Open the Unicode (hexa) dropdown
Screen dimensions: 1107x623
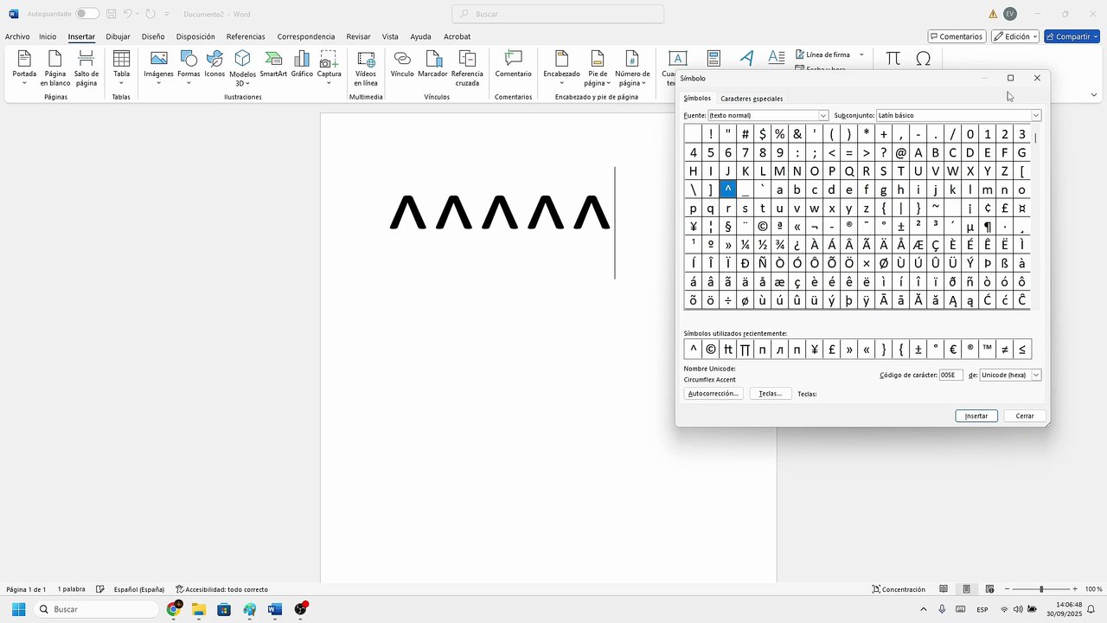click(x=1010, y=375)
